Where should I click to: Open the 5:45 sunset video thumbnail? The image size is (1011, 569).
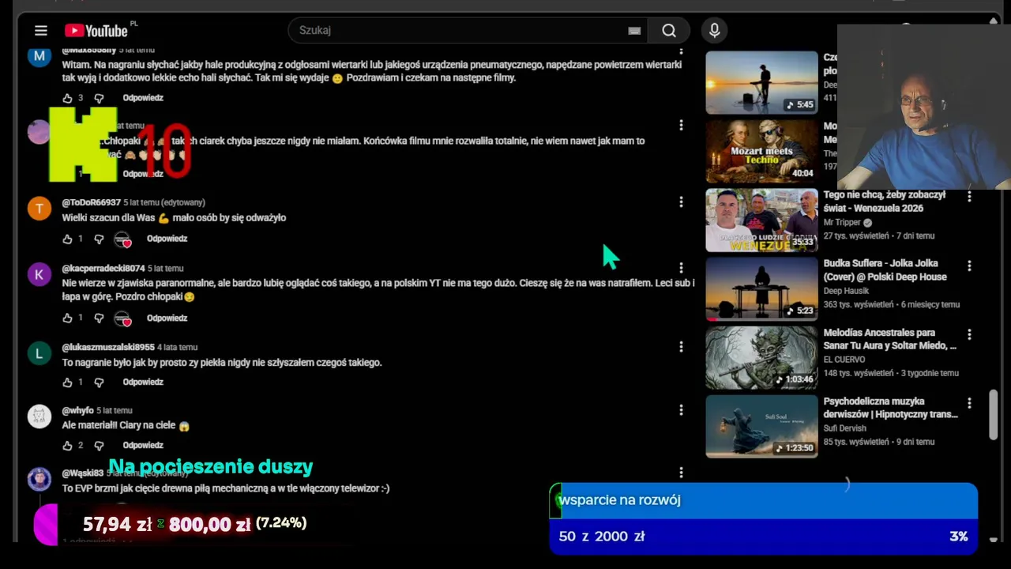[761, 82]
